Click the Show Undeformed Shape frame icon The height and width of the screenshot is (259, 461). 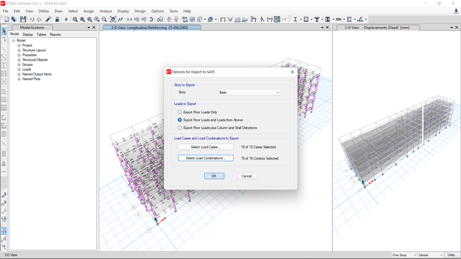(223, 20)
